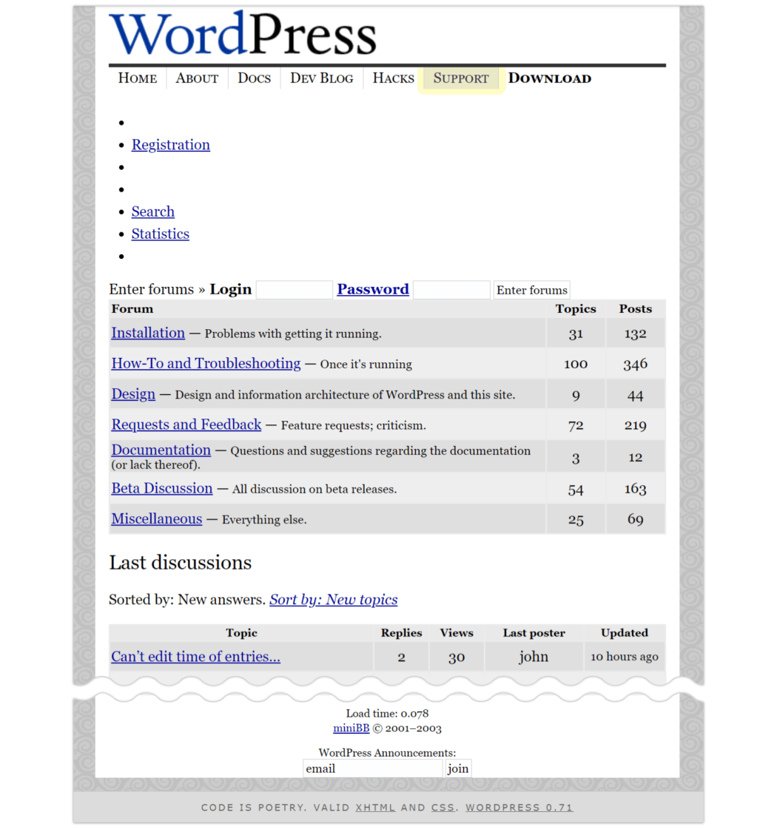Open the forum Search link
This screenshot has height=829, width=777.
152,212
